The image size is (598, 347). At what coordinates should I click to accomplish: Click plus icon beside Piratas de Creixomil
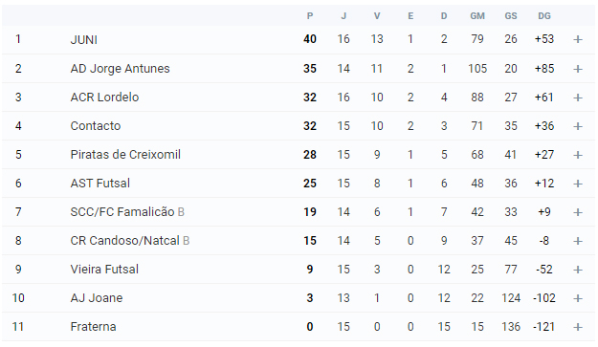(577, 155)
